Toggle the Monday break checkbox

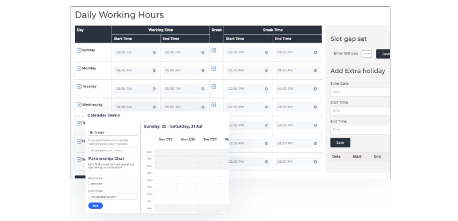point(214,68)
